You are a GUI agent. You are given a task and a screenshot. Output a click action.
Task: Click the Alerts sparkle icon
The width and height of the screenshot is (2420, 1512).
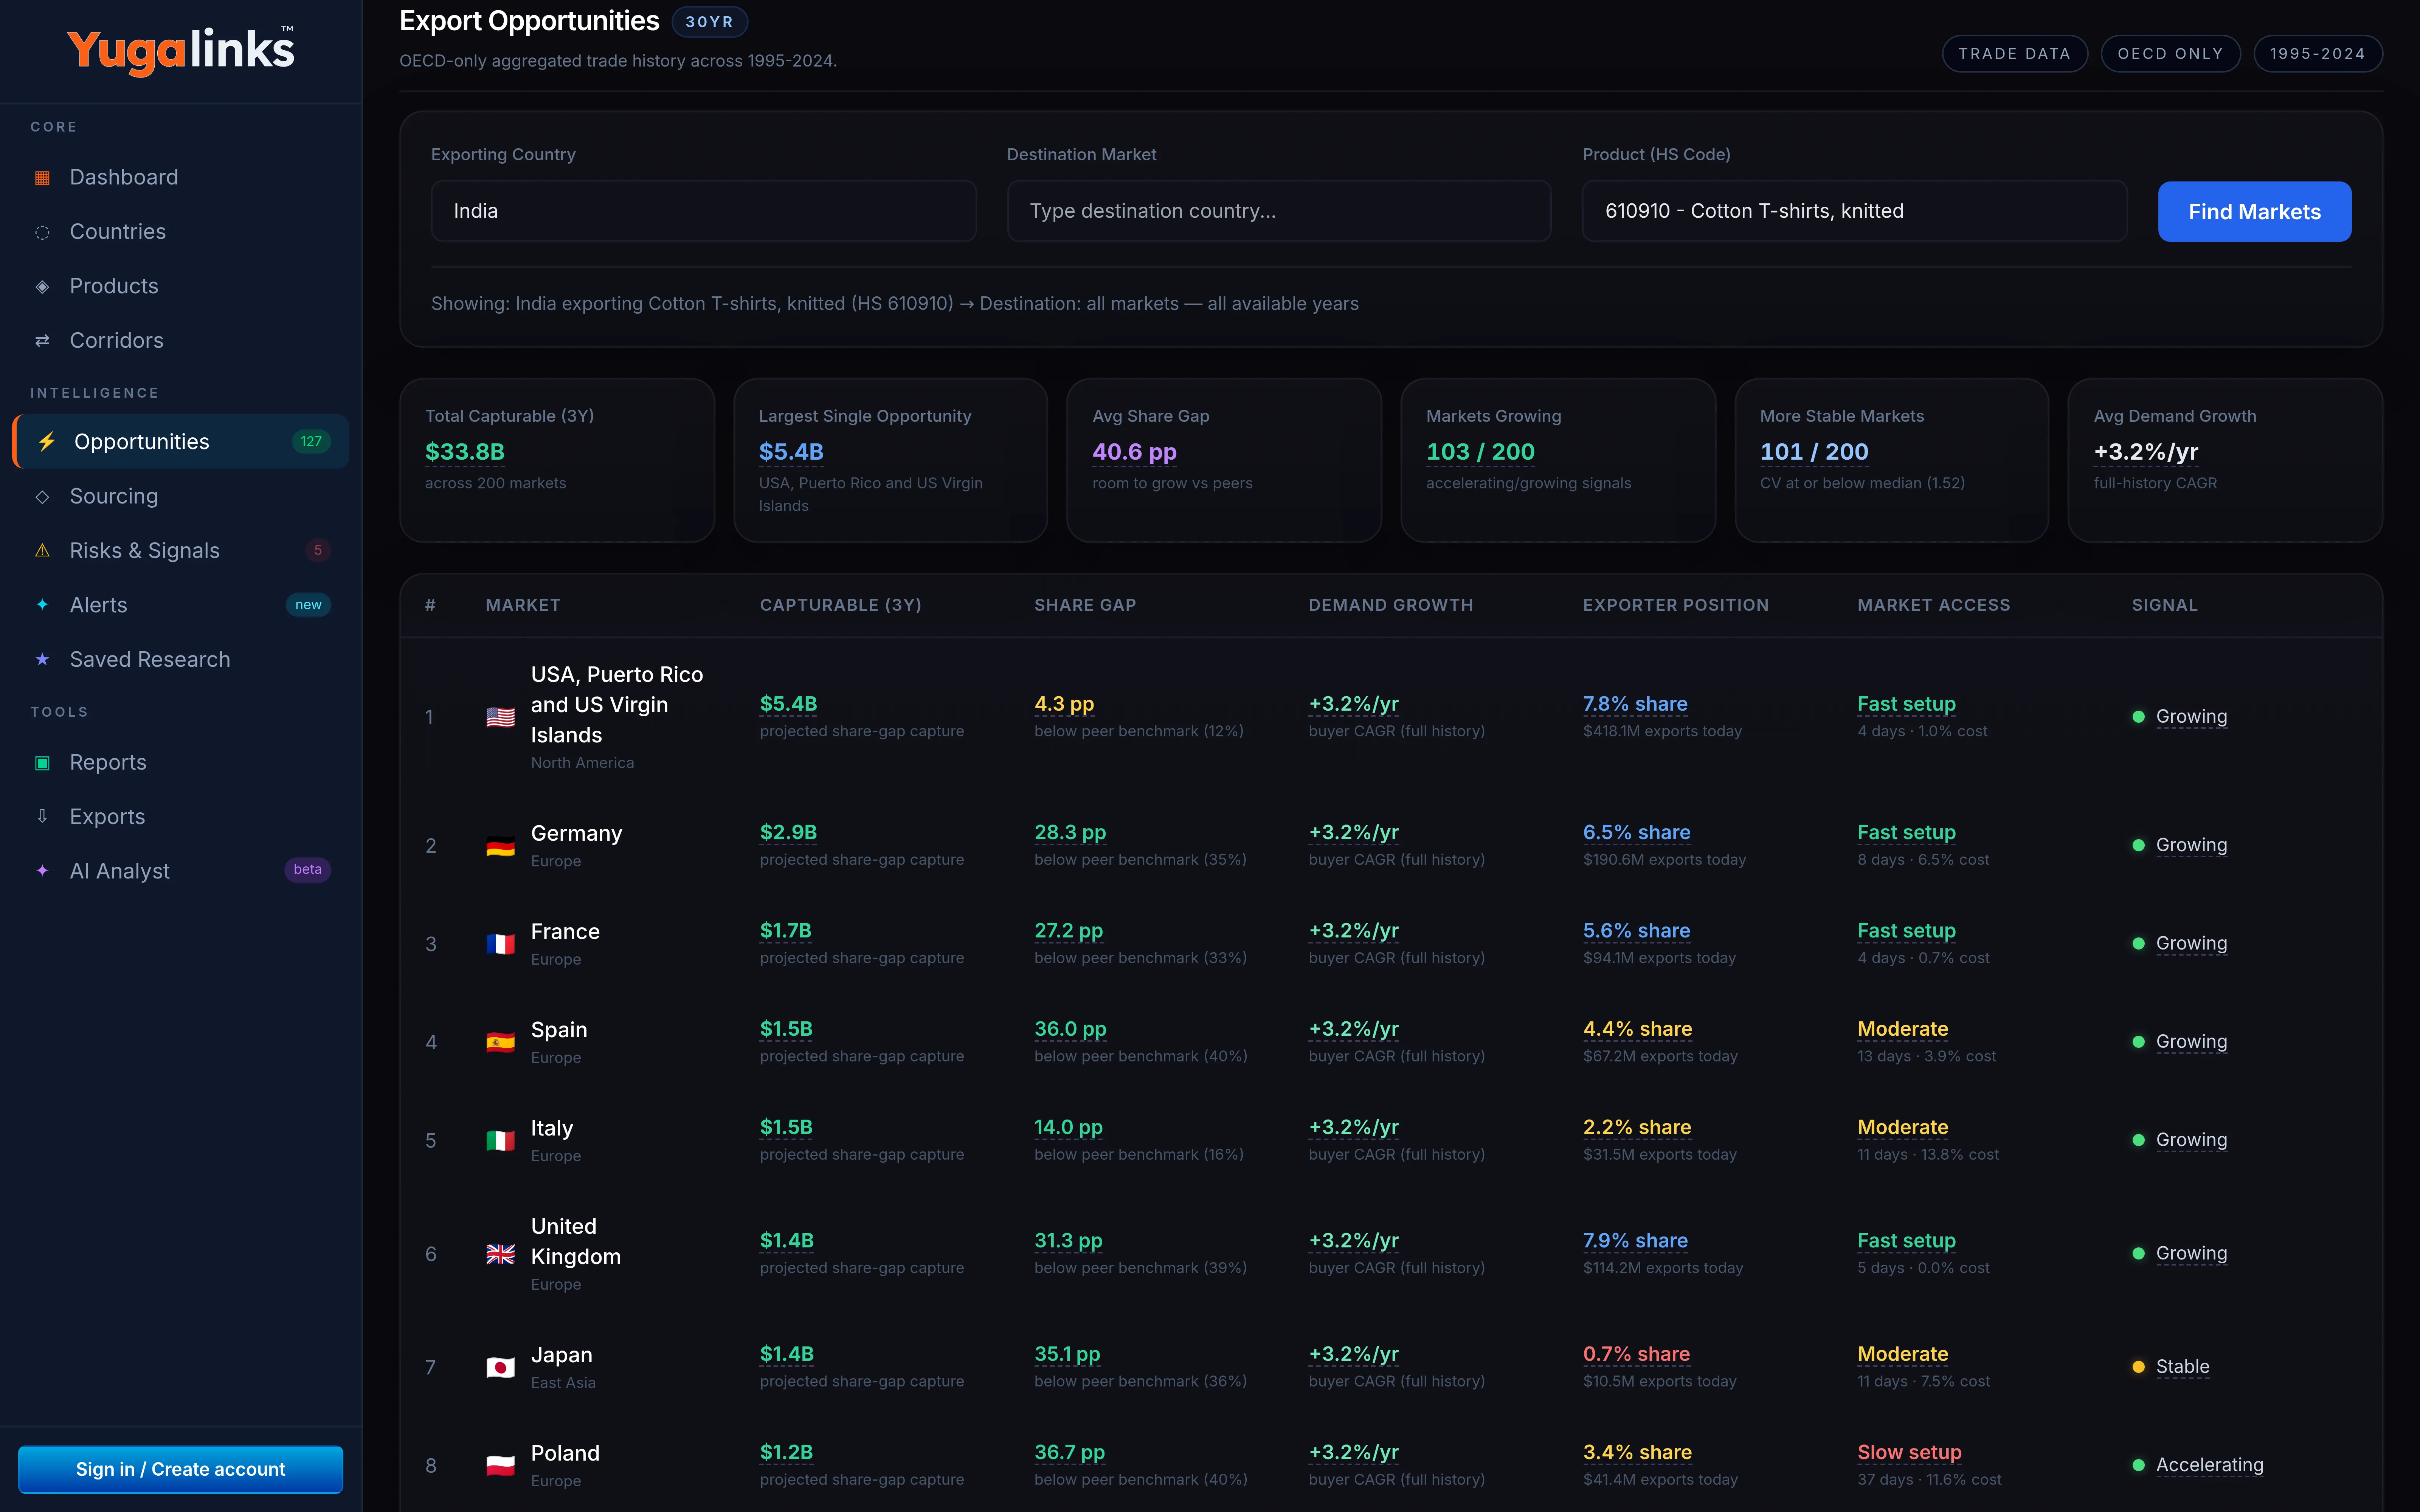pyautogui.click(x=42, y=605)
